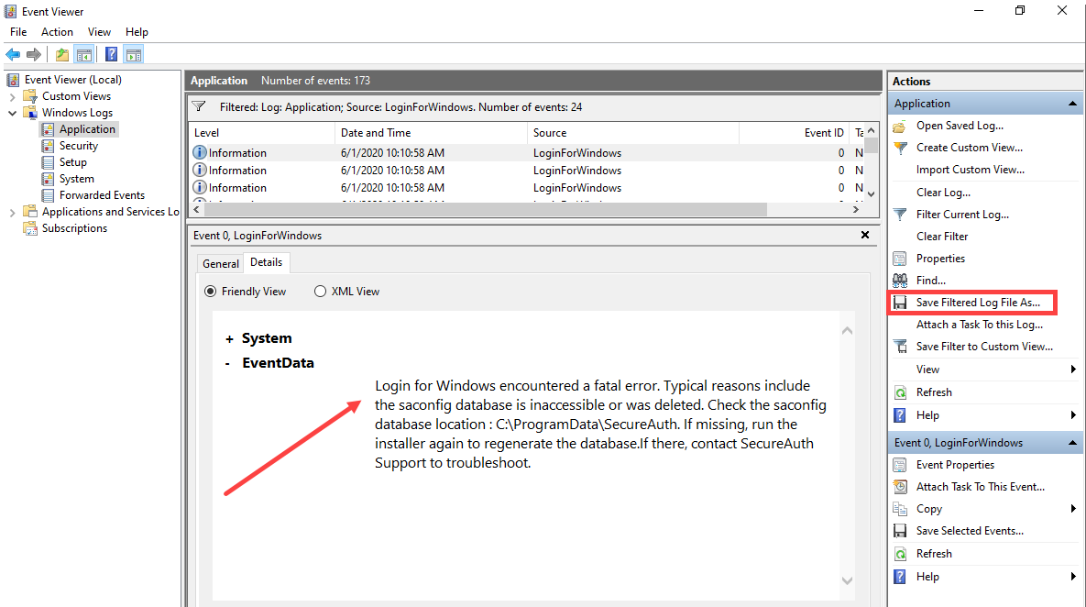This screenshot has height=607, width=1086.
Task: Select the Friendly View radio button
Action: pyautogui.click(x=213, y=292)
